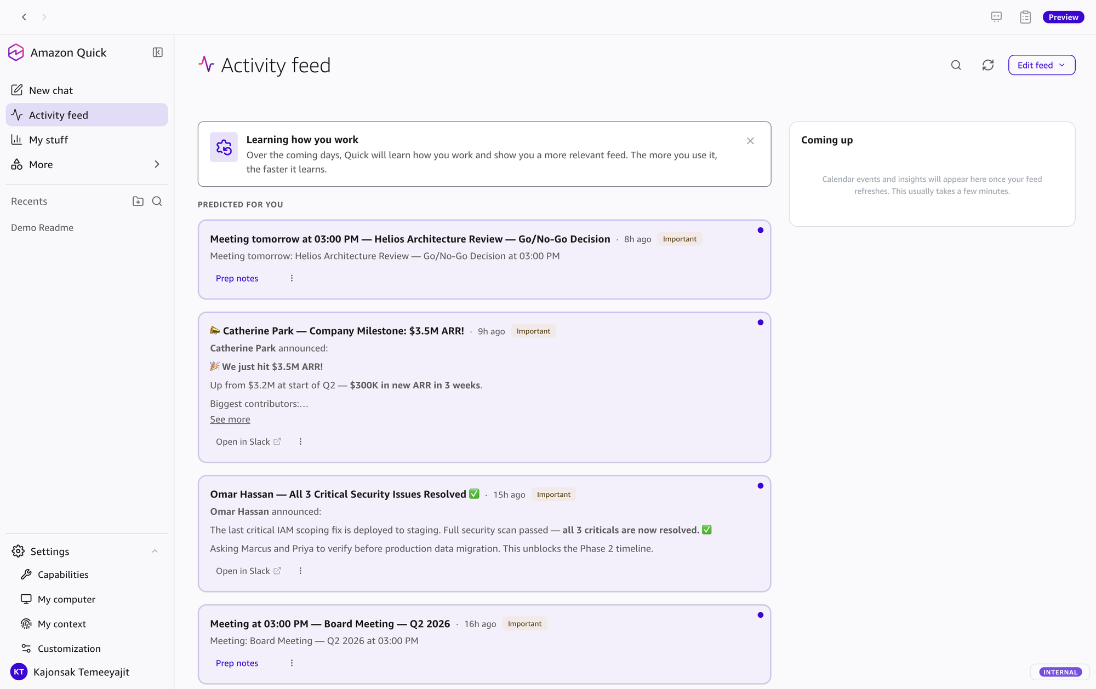Click Important tag on Board Meeting card

(524, 623)
